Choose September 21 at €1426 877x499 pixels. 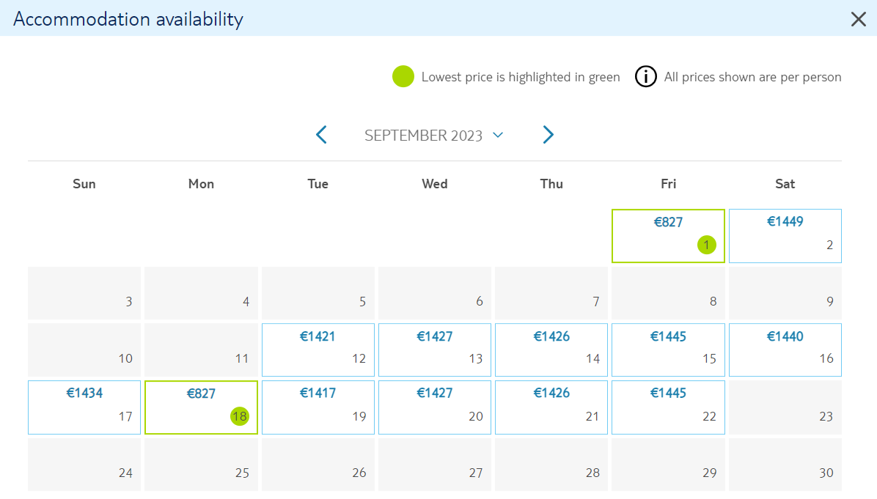551,407
